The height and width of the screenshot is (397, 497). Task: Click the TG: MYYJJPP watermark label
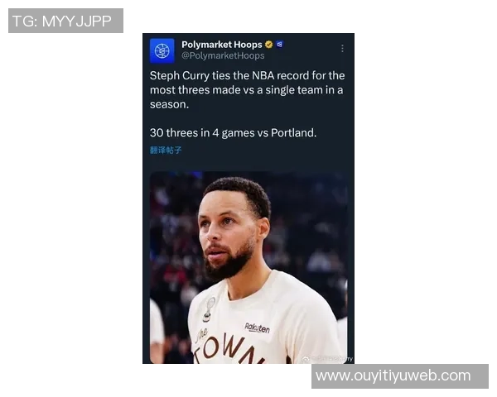coord(65,21)
